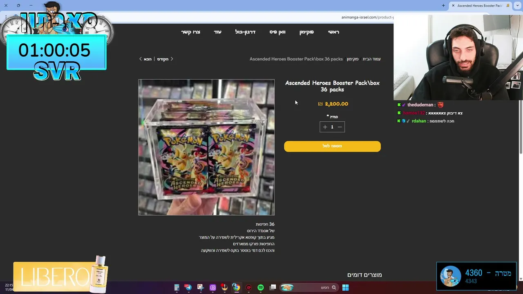This screenshot has width=523, height=294.
Task: Open the עוד menu item
Action: pos(217,32)
